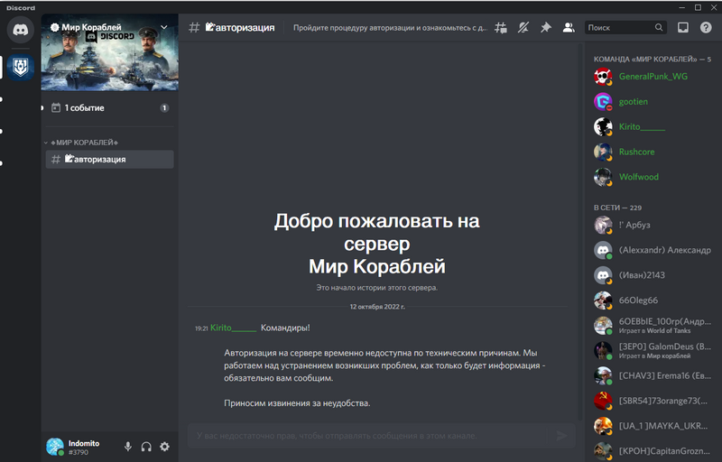Screen dimensions: 722x462
Task: Click the message timestamp 19:21
Action: tap(201, 328)
